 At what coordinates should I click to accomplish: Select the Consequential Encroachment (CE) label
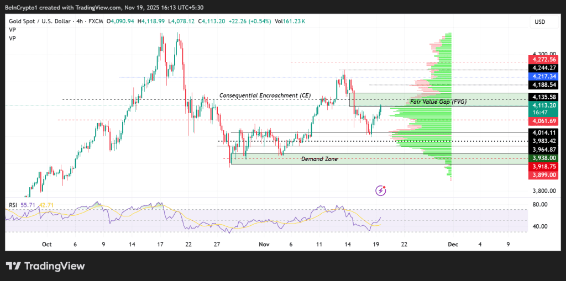coord(264,95)
